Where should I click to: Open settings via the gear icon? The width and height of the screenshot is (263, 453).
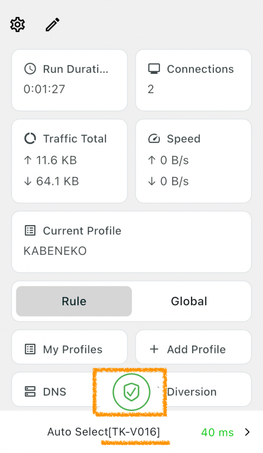(18, 25)
